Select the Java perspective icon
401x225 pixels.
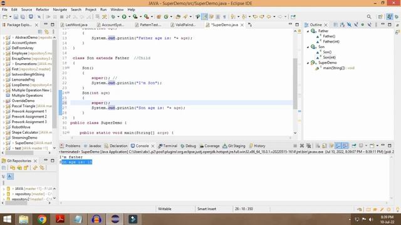pos(389,17)
